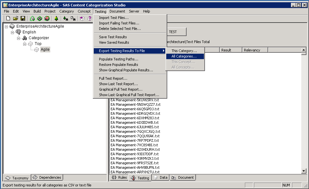Screen dimensions: 309x189
Task: Switch to the bottom Document tab
Action: coord(182,177)
